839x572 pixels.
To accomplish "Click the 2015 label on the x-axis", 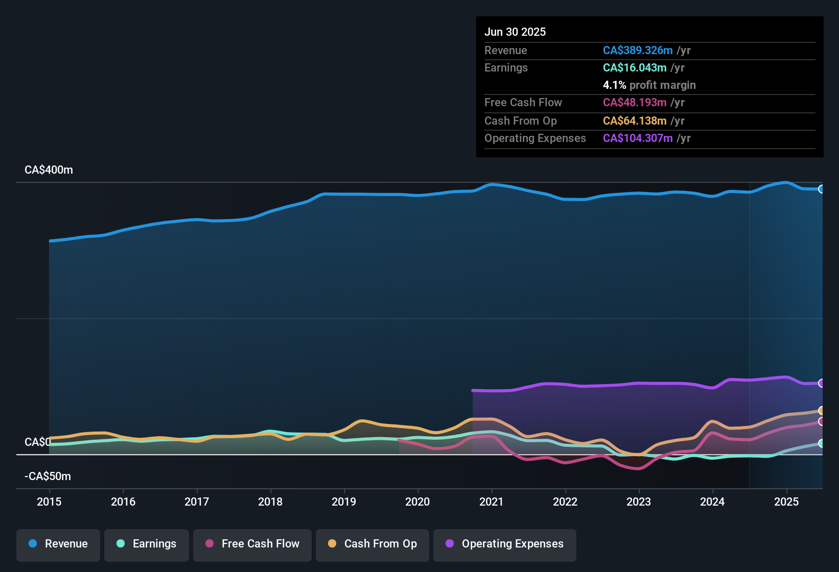I will click(49, 502).
